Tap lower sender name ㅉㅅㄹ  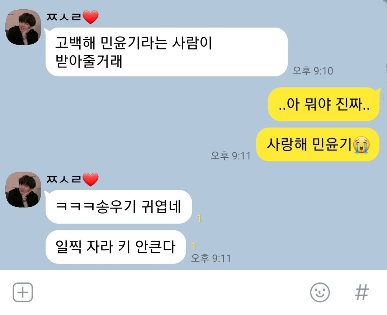click(64, 179)
